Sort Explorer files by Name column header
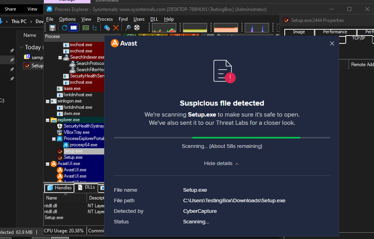Image resolution: width=374 pixels, height=239 pixels. coord(30,35)
